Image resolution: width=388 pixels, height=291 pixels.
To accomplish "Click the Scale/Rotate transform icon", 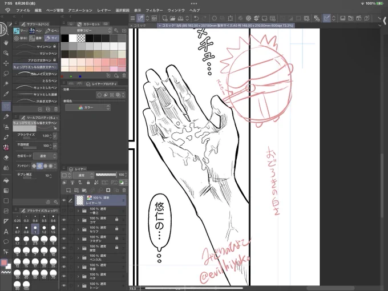I will (230, 18).
